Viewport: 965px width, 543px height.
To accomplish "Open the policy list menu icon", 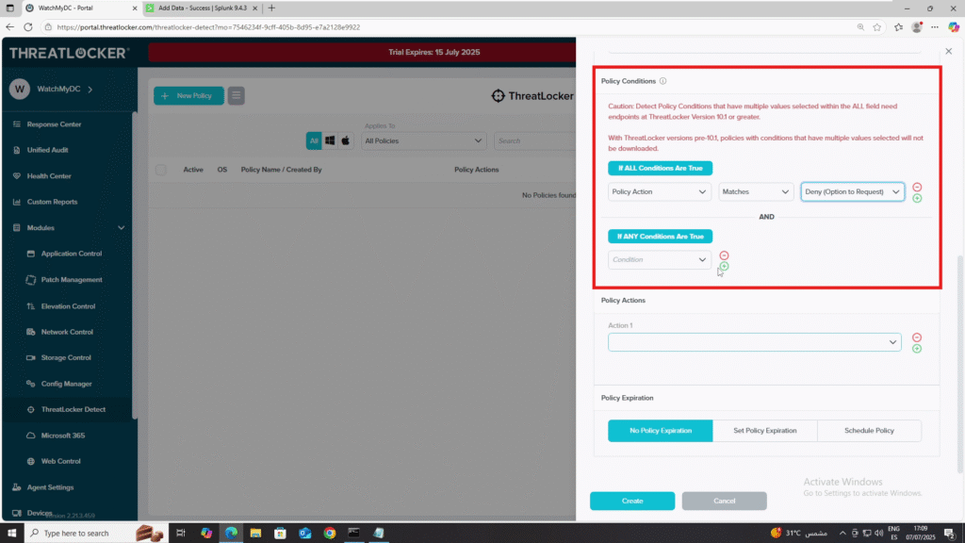I will (237, 95).
